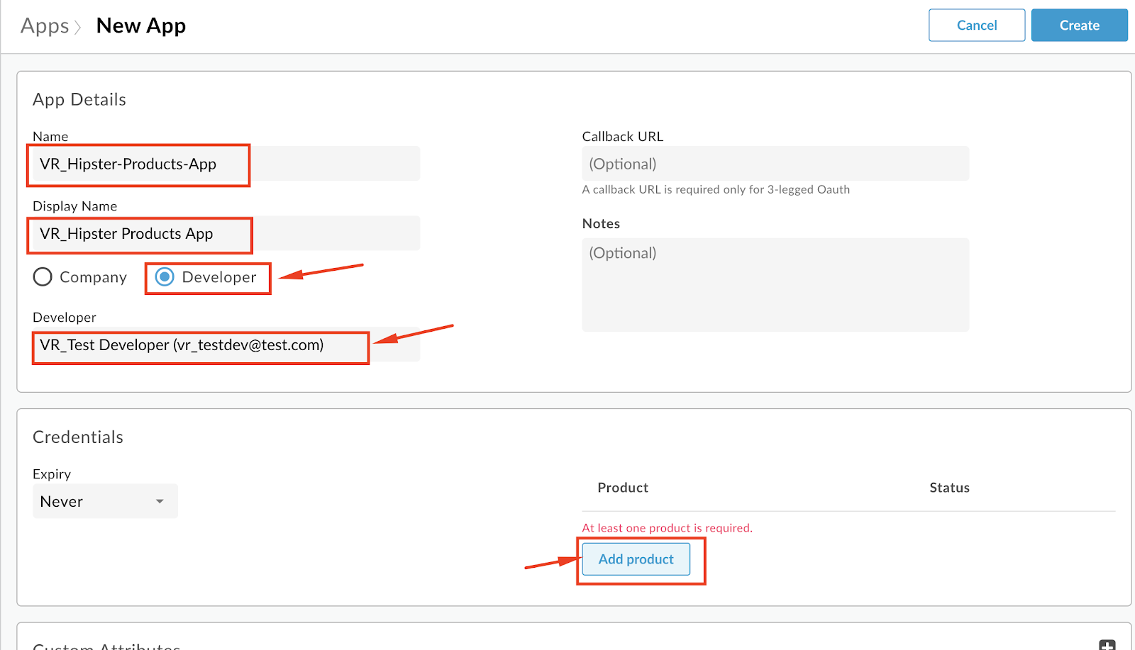Click the Credentials section heading
The width and height of the screenshot is (1135, 650).
[x=78, y=437]
